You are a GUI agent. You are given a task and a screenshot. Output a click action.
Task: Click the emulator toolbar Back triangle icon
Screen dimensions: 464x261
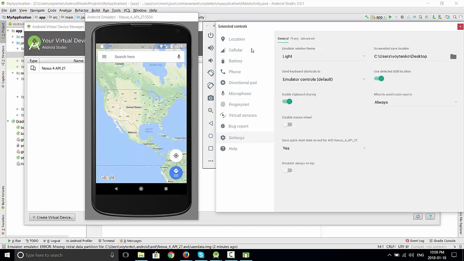(x=211, y=123)
